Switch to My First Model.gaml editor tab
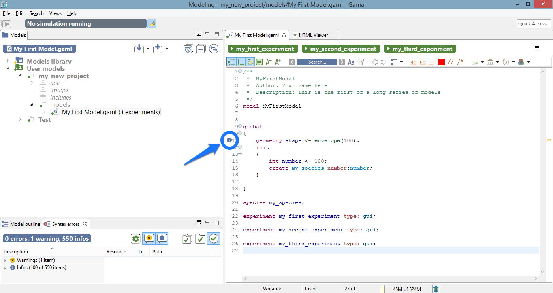Screen dimensions: 553x293 coord(256,35)
